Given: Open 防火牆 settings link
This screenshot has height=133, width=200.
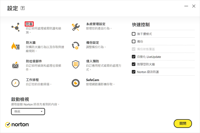Looking at the screenshot, I should (x=31, y=43).
